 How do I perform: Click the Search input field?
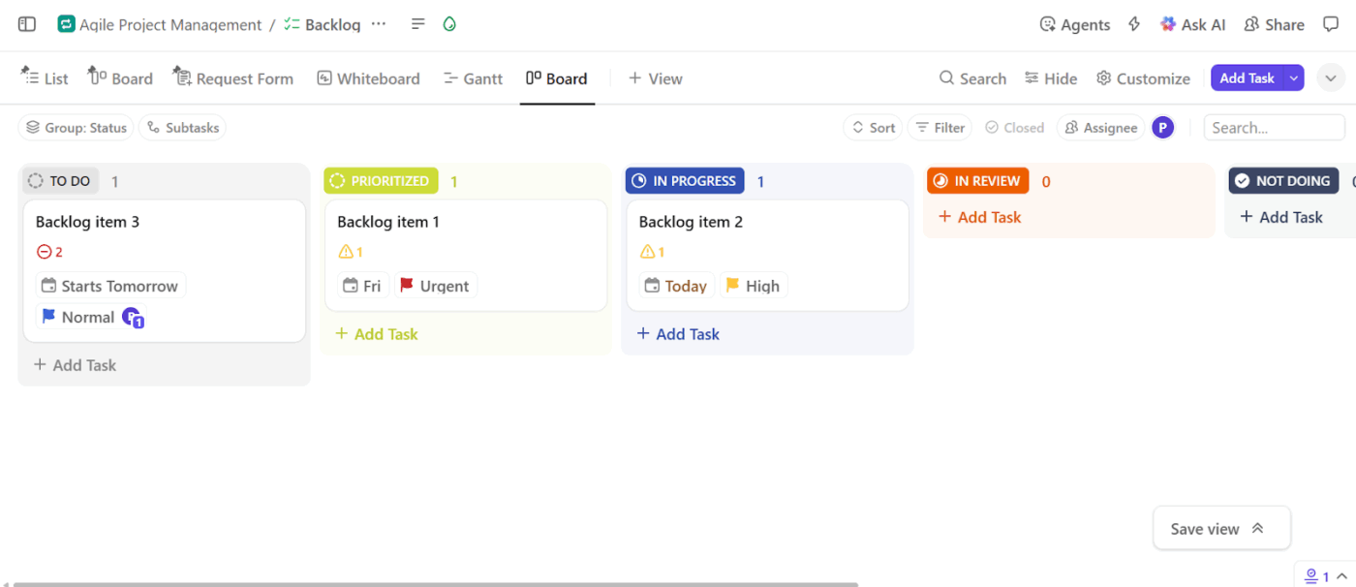(1274, 127)
